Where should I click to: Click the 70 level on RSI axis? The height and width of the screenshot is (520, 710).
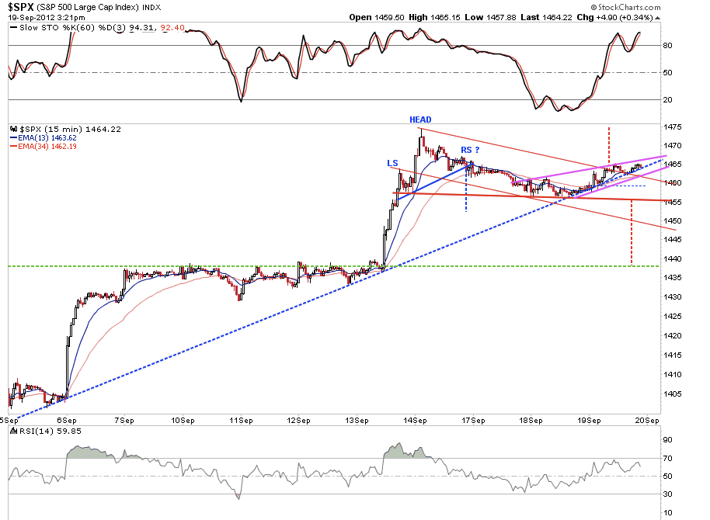(667, 459)
